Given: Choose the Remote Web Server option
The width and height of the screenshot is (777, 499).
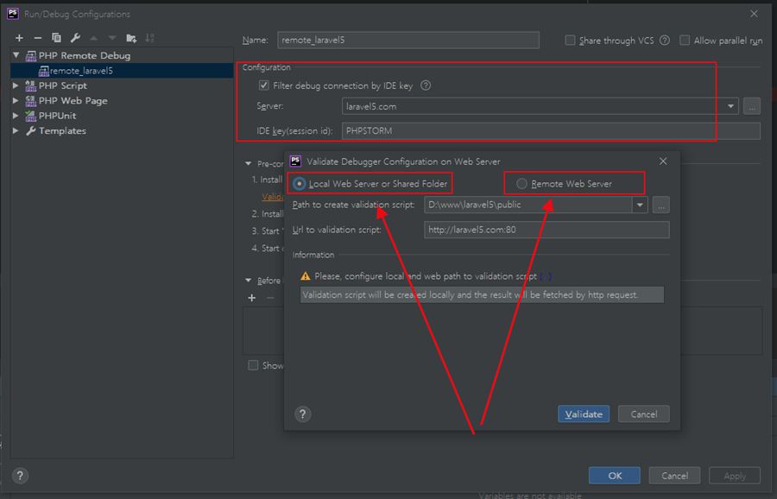Looking at the screenshot, I should click(521, 184).
